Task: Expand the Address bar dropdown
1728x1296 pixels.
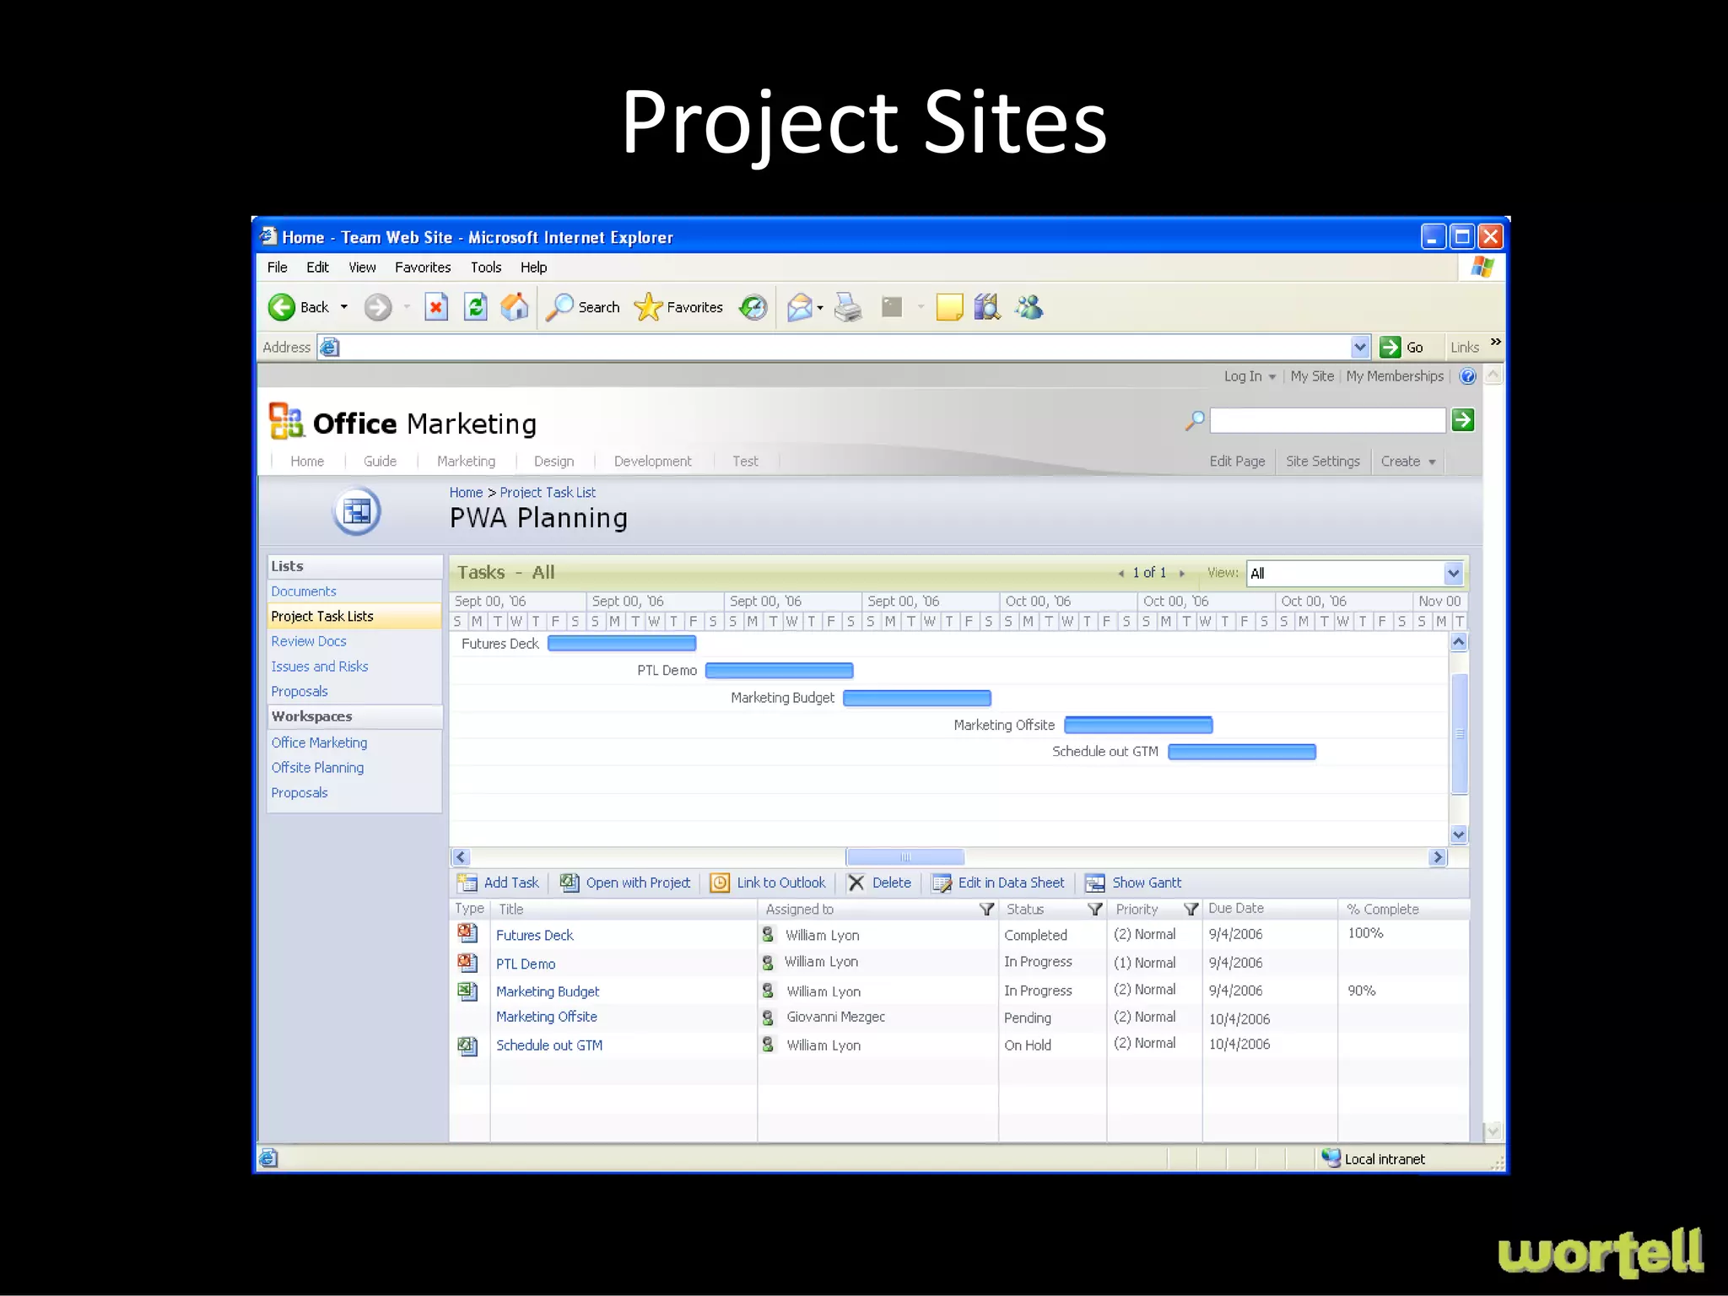Action: 1359,347
